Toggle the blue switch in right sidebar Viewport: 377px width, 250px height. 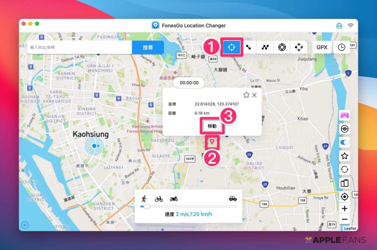pyautogui.click(x=345, y=142)
